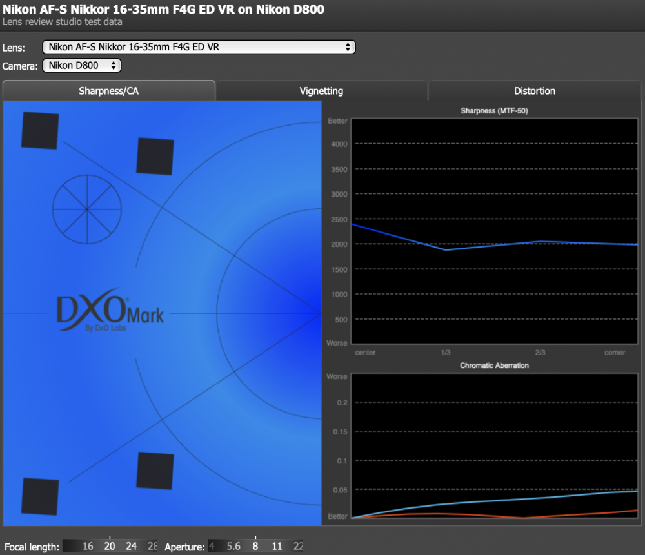The height and width of the screenshot is (555, 645).
Task: Pick focal length 24 on the slider
Action: [131, 546]
